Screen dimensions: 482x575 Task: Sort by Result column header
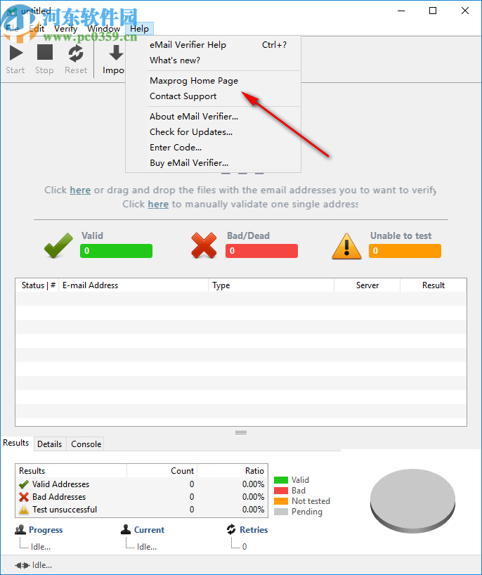tap(434, 285)
